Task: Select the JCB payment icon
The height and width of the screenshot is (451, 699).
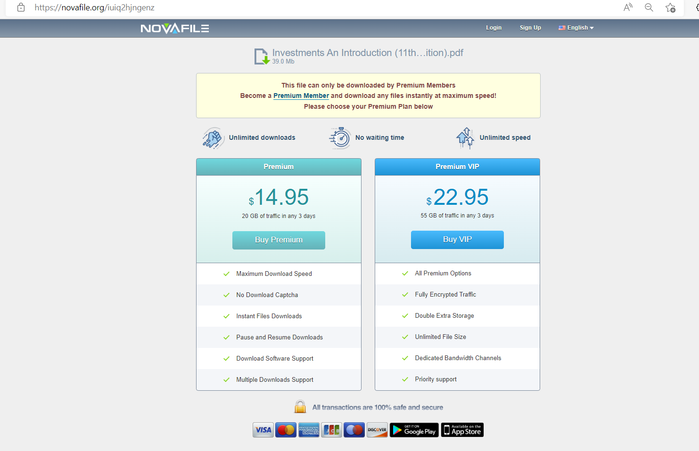Action: pos(331,430)
